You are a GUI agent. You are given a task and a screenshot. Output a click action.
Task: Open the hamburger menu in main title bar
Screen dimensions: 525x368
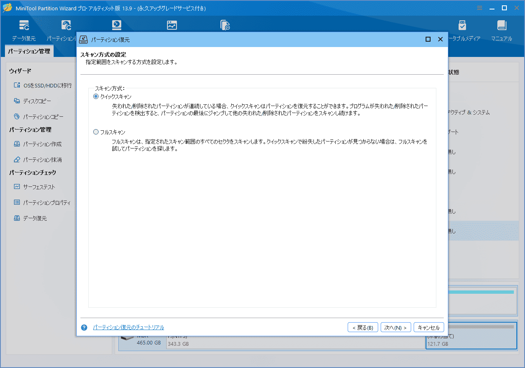[x=480, y=8]
